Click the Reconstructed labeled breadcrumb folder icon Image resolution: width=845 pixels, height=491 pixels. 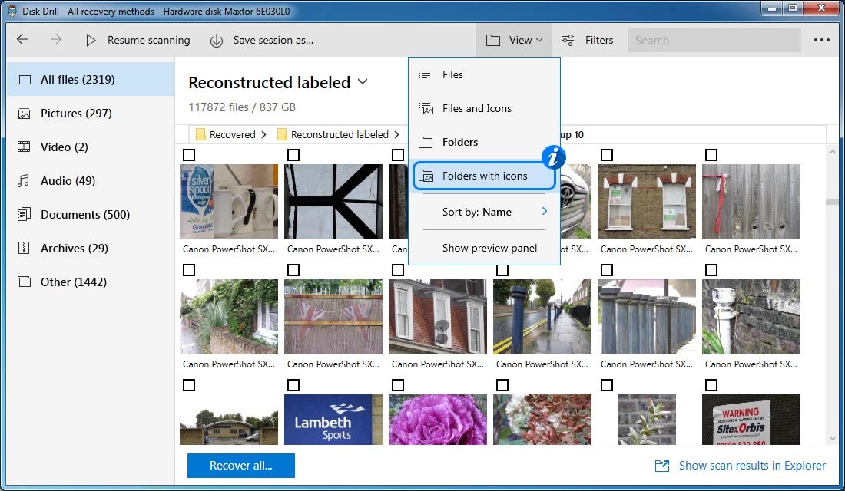pyautogui.click(x=282, y=134)
